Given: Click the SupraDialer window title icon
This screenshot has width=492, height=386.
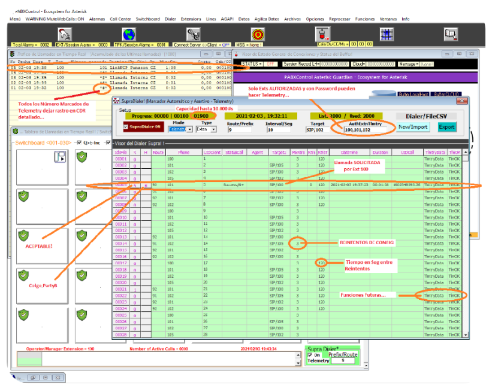Looking at the screenshot, I should 116,101.
